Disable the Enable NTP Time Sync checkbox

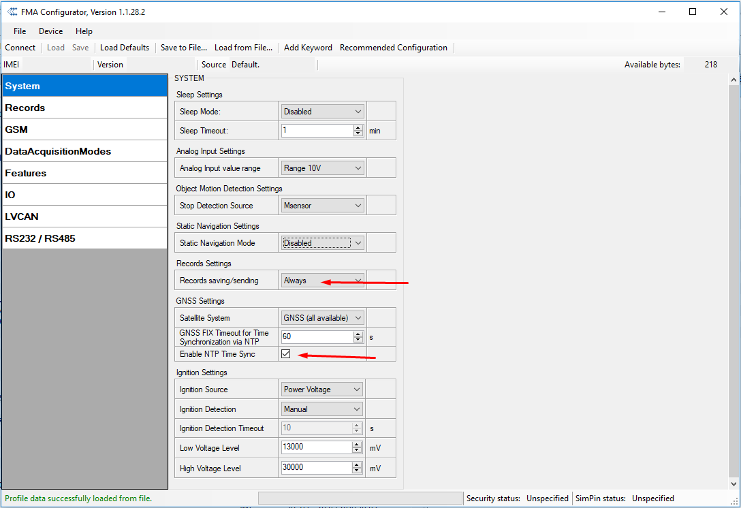tap(286, 354)
